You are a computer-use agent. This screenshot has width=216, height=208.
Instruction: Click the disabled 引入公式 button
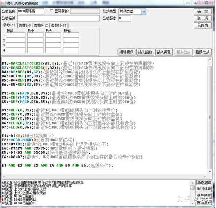pos(184,52)
